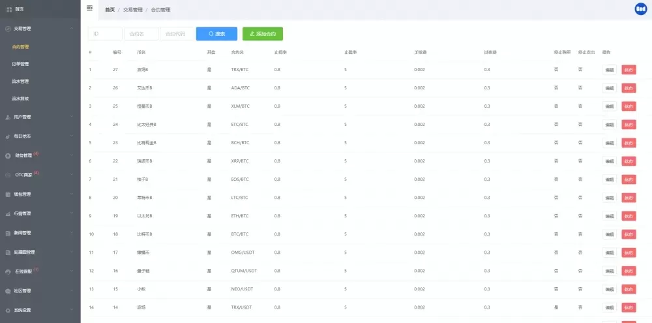The height and width of the screenshot is (323, 652).
Task: Click the 轮播图管理 icon in sidebar
Action: pos(8,252)
